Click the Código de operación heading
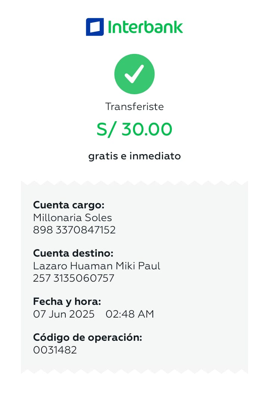The width and height of the screenshot is (269, 398). click(88, 337)
